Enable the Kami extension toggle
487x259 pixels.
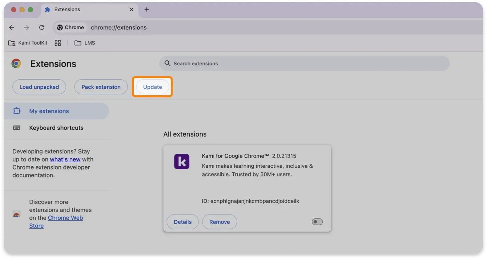[317, 222]
